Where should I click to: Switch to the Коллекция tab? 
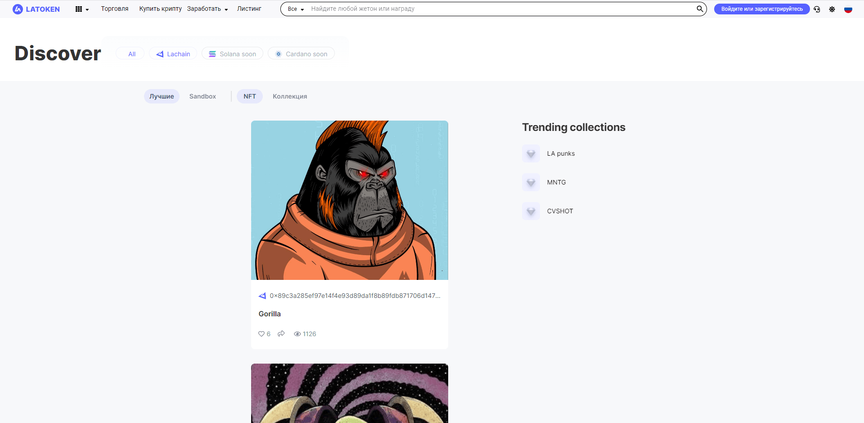[x=290, y=96]
